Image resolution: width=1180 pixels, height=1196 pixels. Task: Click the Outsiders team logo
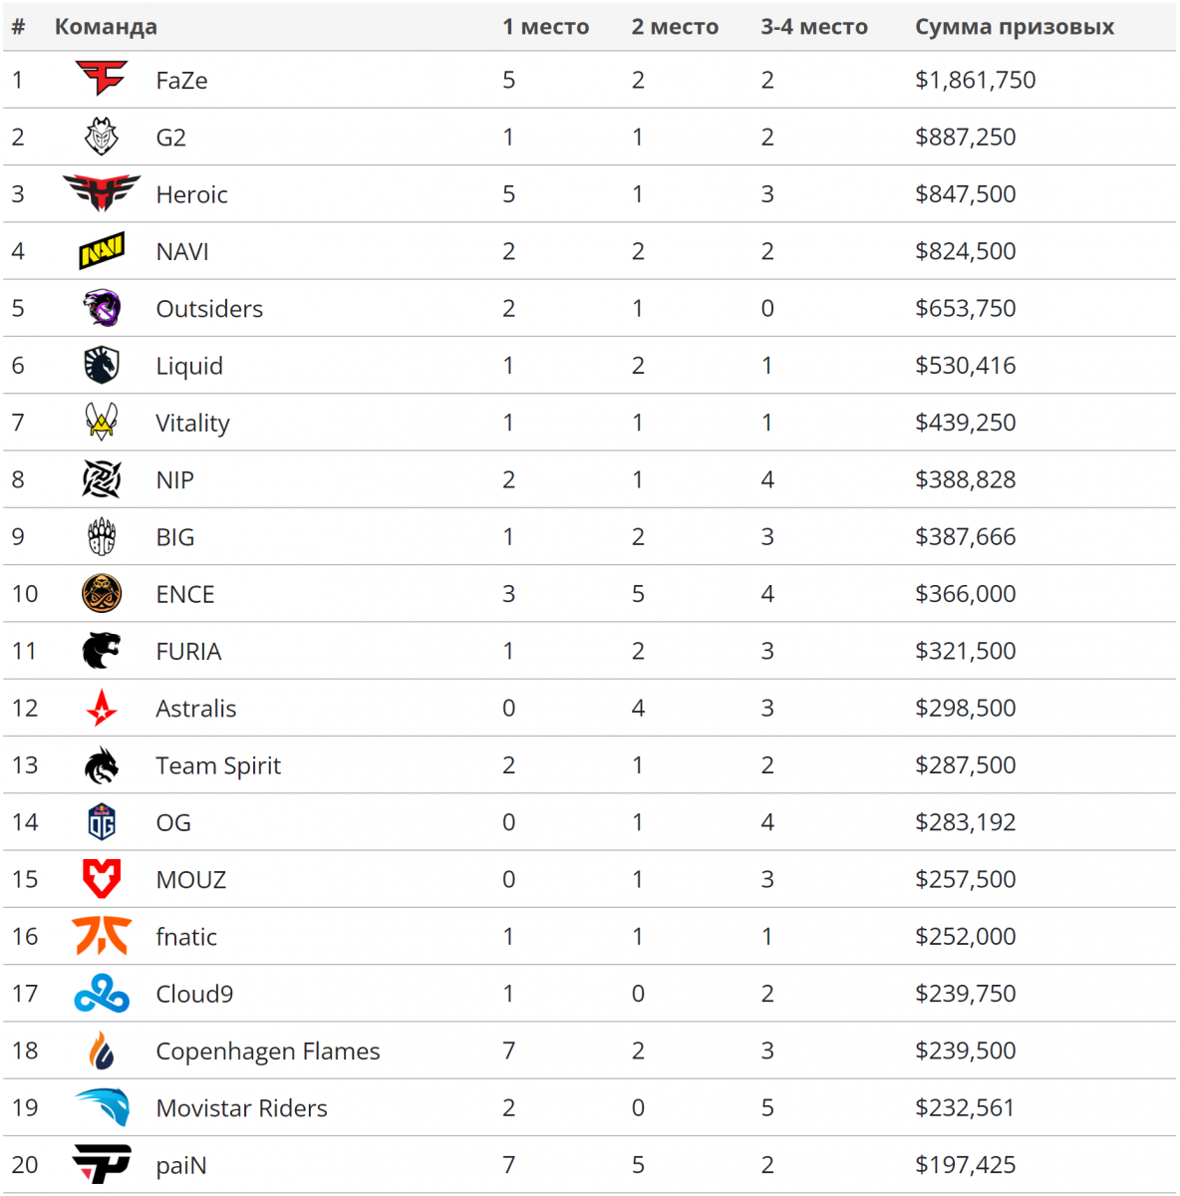102,308
